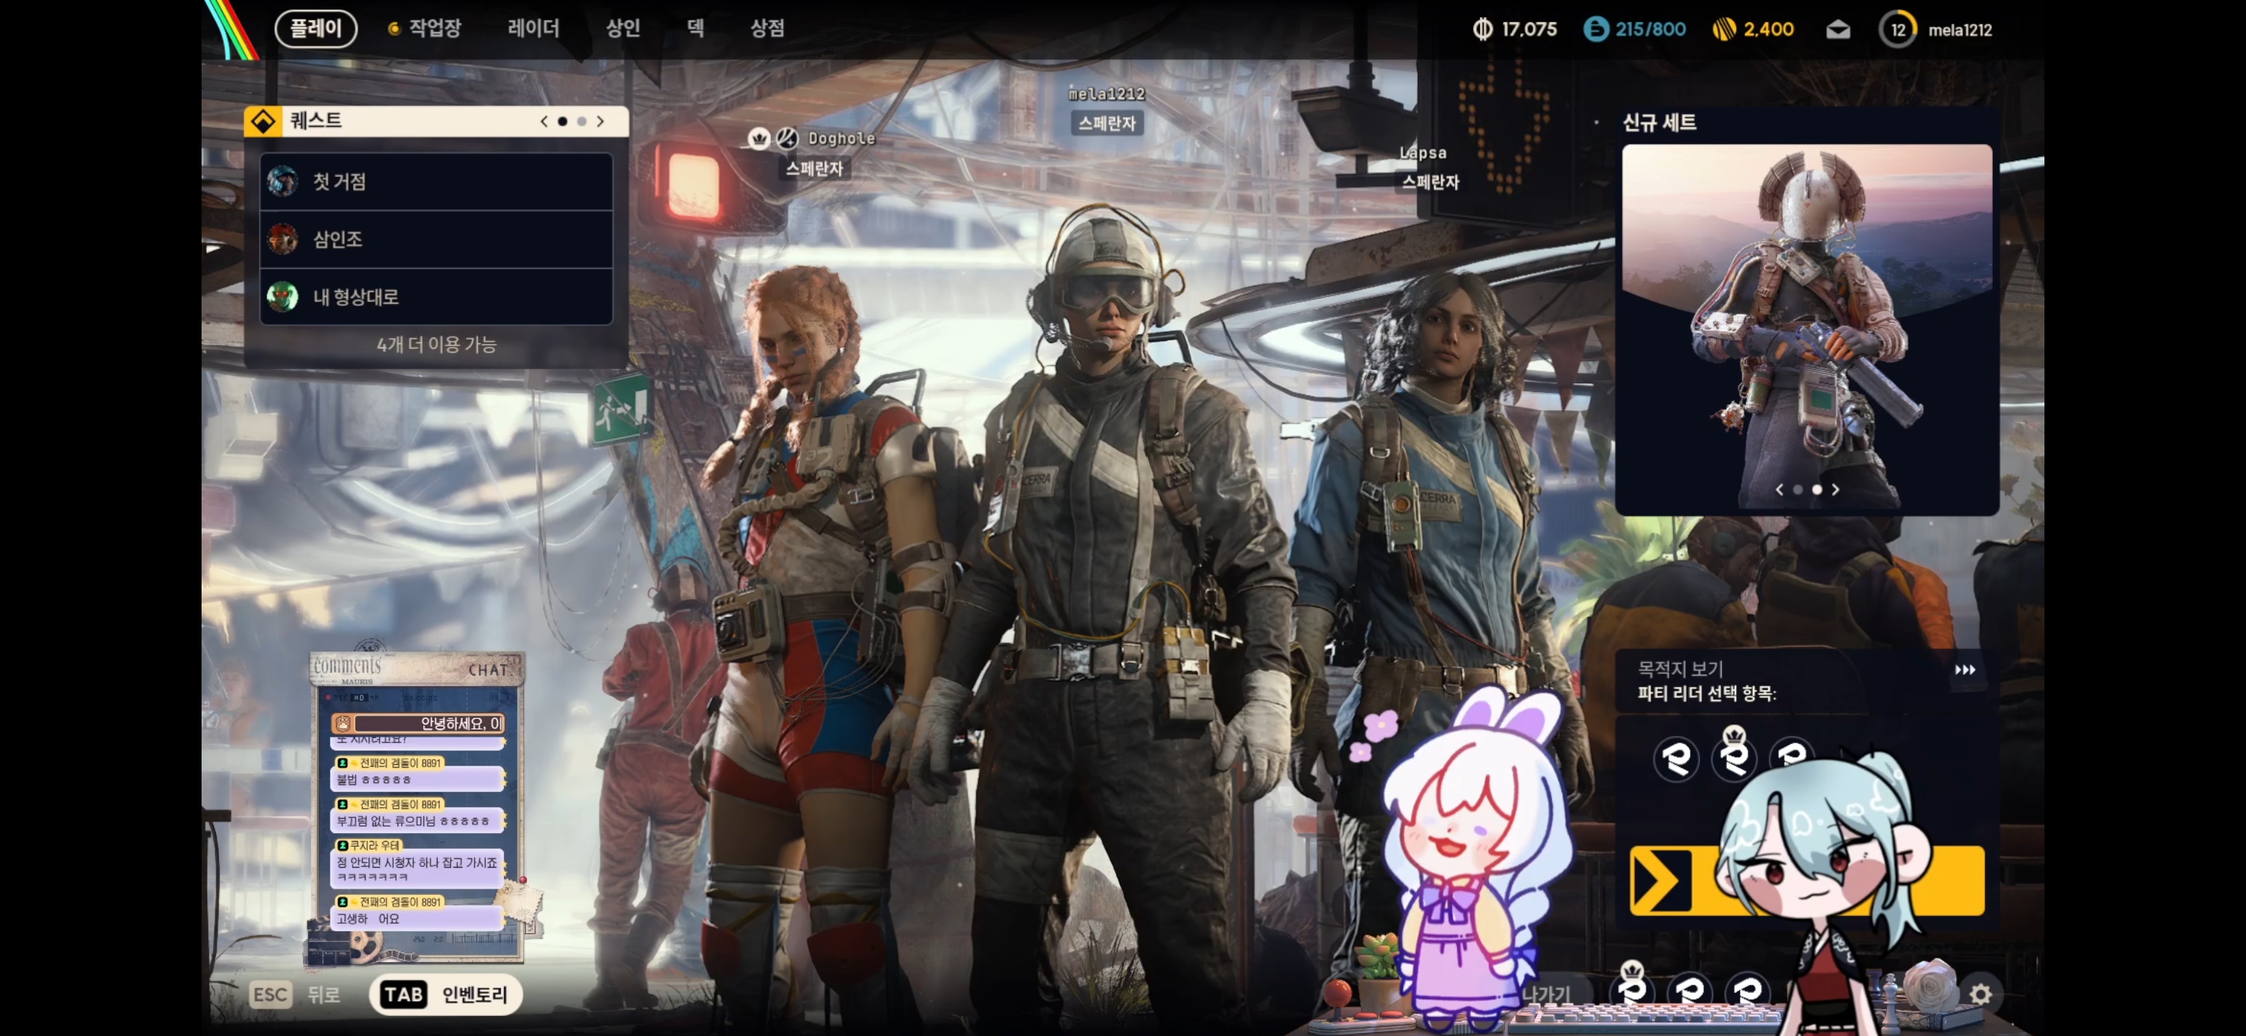The width and height of the screenshot is (2246, 1036).
Task: Open the 내 형상대로 quest
Action: (x=436, y=297)
